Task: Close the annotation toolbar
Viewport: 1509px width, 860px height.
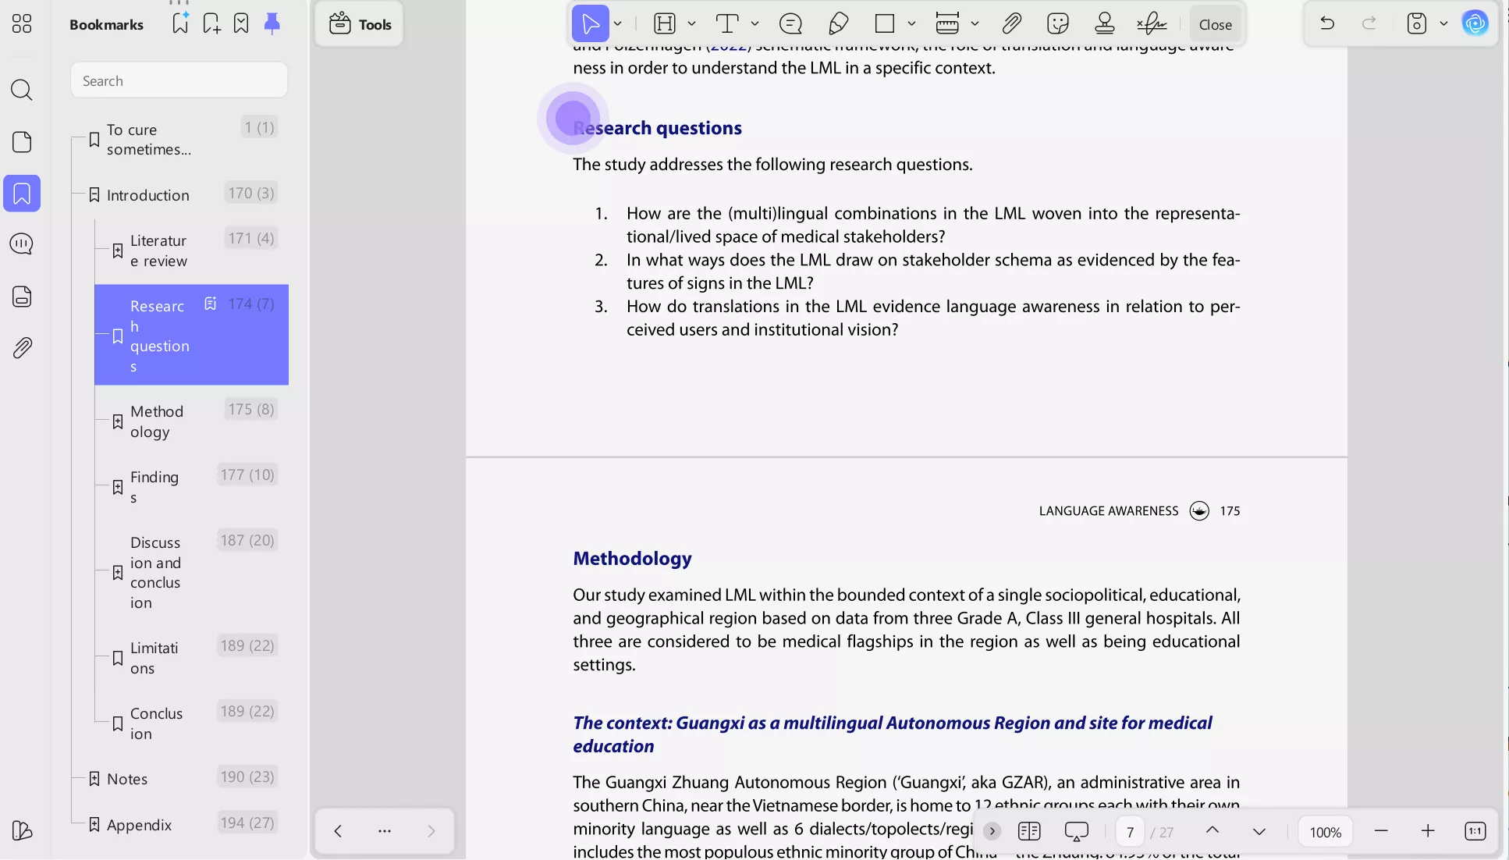Action: click(x=1215, y=23)
